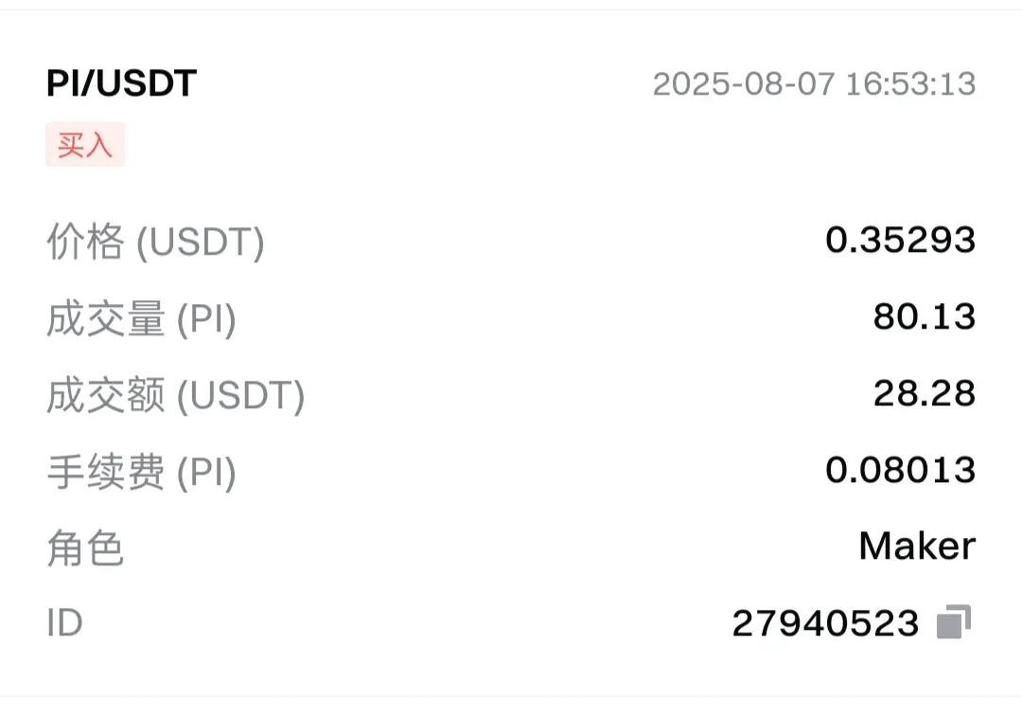Select the price value 0.35293

pos(900,240)
